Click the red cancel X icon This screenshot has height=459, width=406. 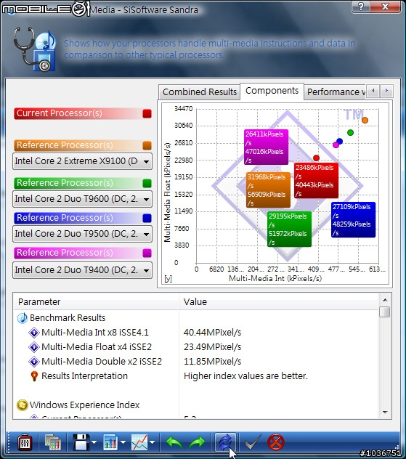tap(276, 442)
